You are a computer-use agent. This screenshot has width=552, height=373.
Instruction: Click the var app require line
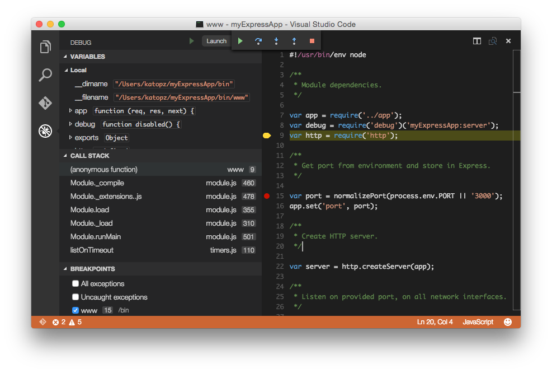pyautogui.click(x=346, y=115)
